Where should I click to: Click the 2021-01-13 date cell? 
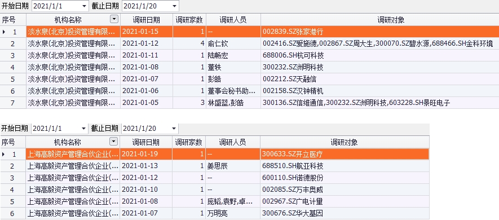click(146, 166)
